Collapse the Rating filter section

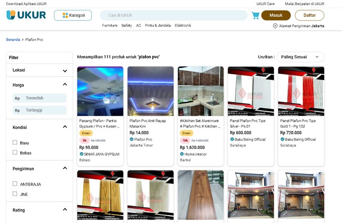coord(65,209)
